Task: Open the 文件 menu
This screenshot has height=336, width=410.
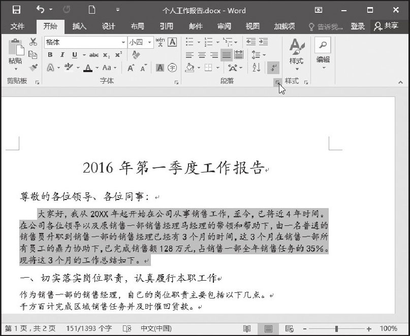Action: coord(17,26)
